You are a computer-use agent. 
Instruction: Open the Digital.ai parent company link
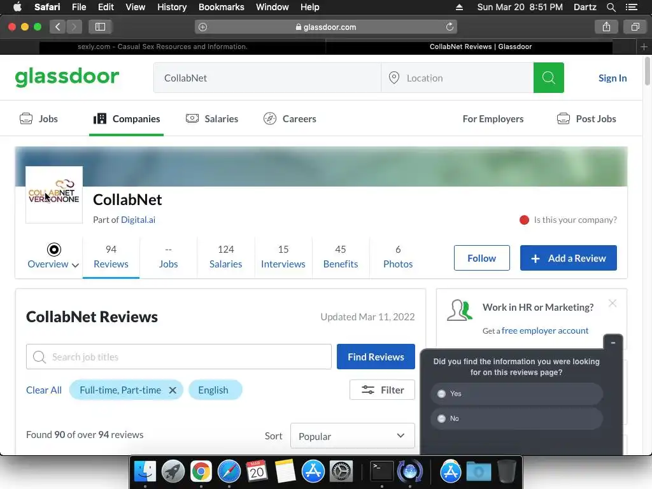(x=138, y=220)
